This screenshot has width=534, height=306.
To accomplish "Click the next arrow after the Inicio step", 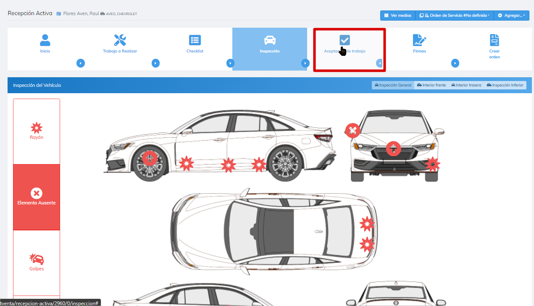I will [x=81, y=63].
